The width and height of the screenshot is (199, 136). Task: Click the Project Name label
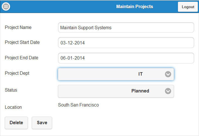[18, 27]
